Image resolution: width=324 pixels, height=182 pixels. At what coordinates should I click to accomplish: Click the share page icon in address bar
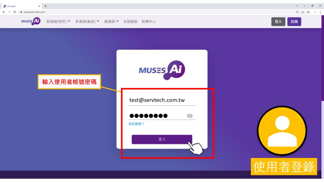(x=303, y=12)
